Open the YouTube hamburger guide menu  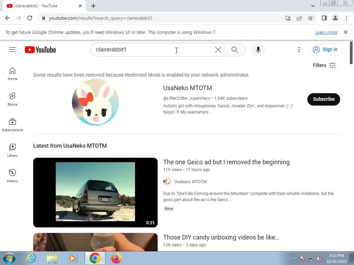pos(12,50)
